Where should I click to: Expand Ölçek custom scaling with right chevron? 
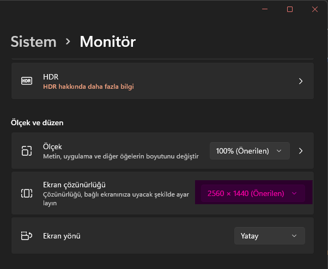pos(300,151)
